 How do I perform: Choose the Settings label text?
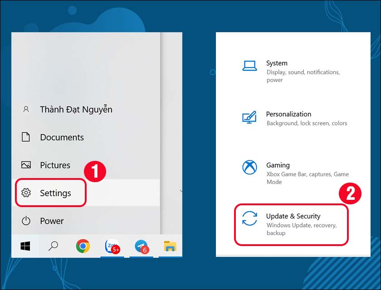(x=55, y=193)
